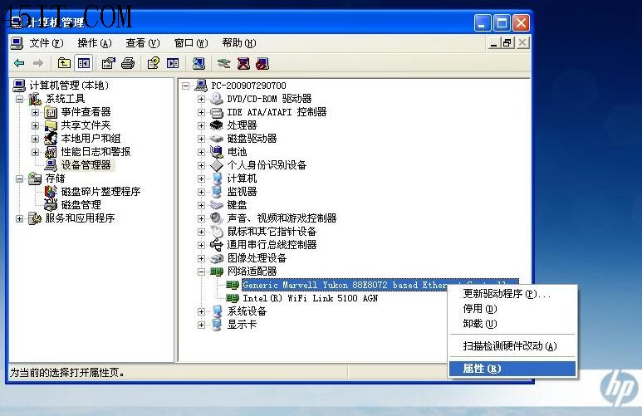Click the Forward arrow toolbar icon
This screenshot has height=416, width=642.
pos(38,63)
